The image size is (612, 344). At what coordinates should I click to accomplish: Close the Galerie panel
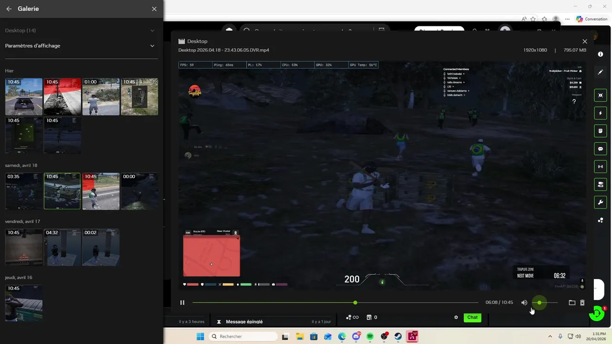pos(154,9)
